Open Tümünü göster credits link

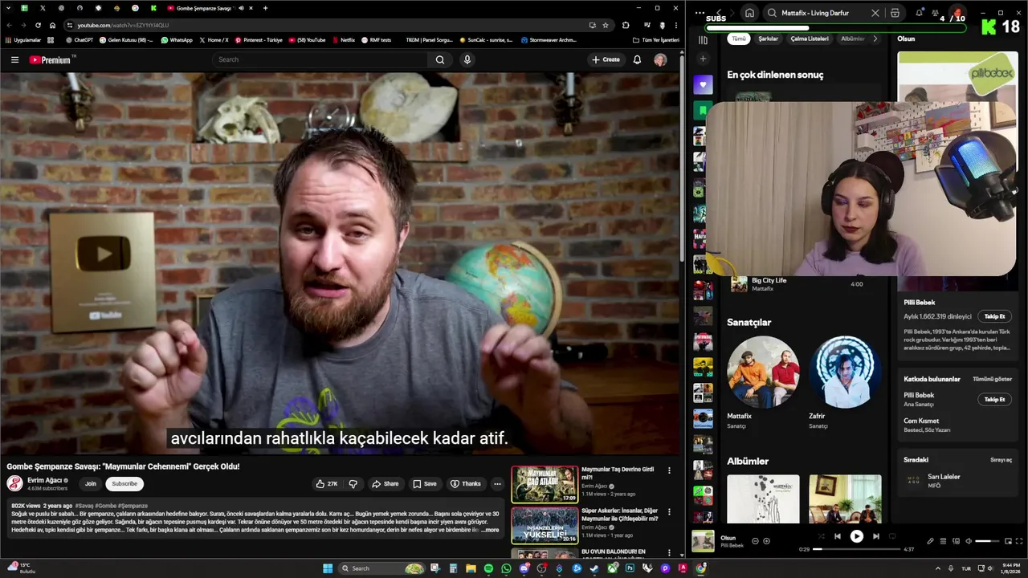point(993,379)
